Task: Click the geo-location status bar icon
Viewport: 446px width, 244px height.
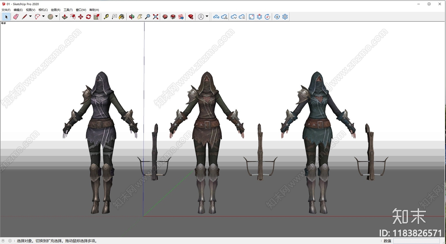Action: coord(3,241)
